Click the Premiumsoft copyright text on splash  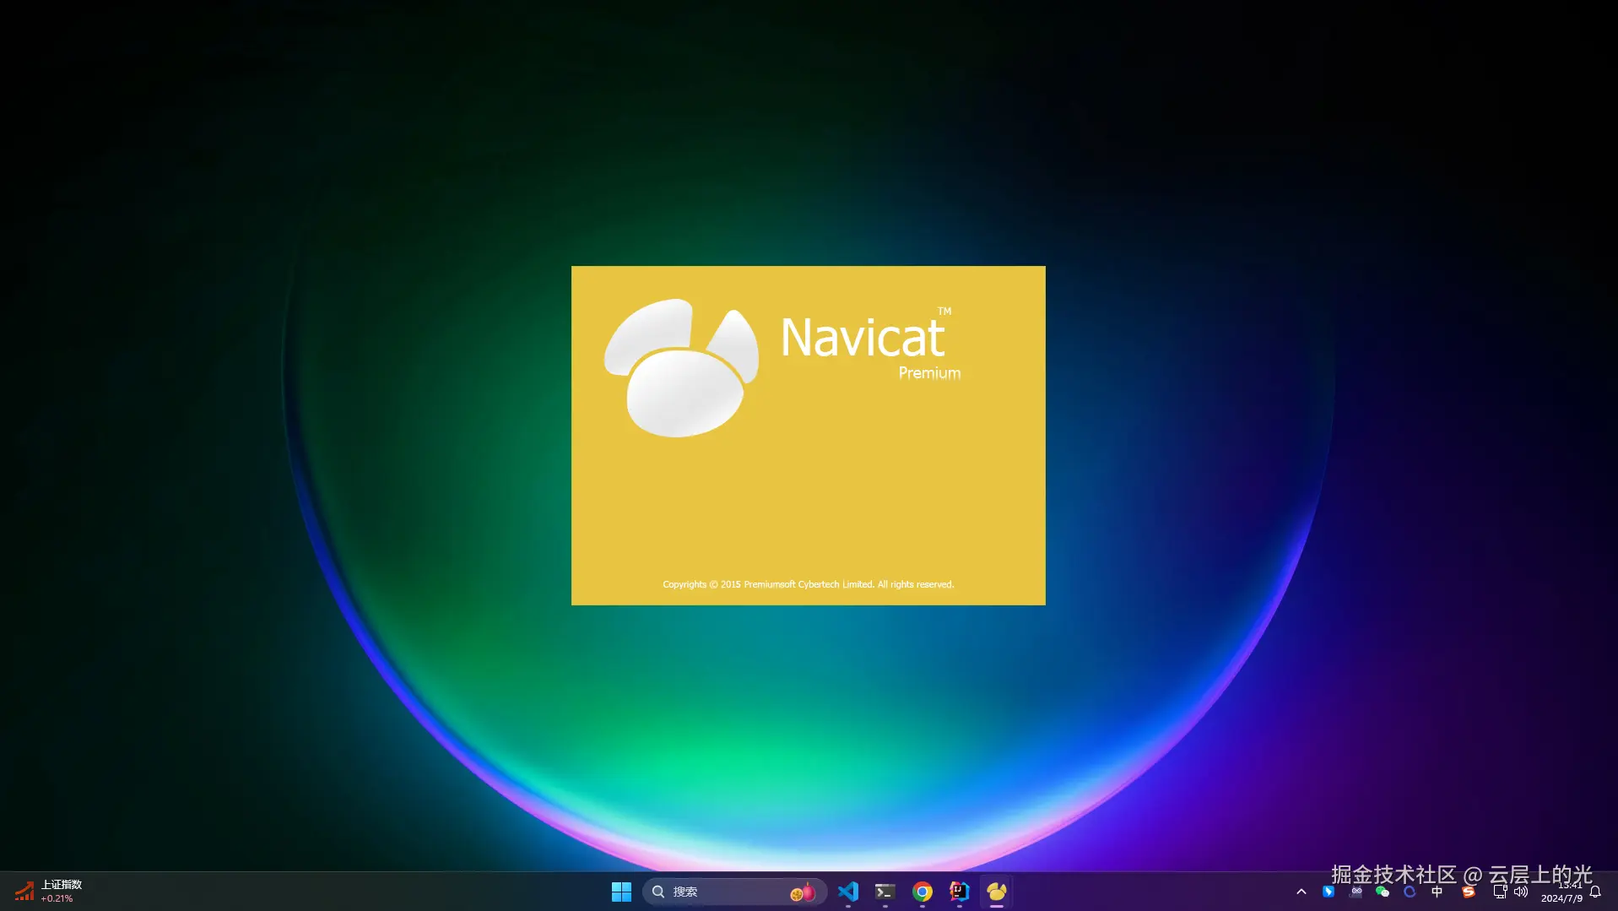pyautogui.click(x=808, y=584)
